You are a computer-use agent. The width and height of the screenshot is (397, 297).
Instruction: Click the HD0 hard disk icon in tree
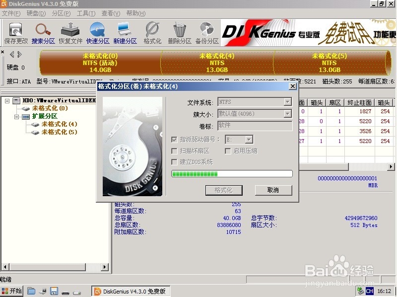16,101
